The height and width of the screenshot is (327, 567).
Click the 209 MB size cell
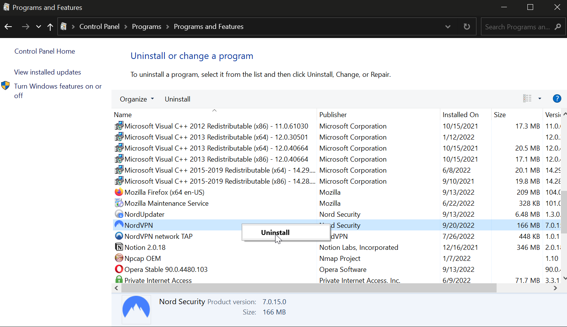coord(528,192)
